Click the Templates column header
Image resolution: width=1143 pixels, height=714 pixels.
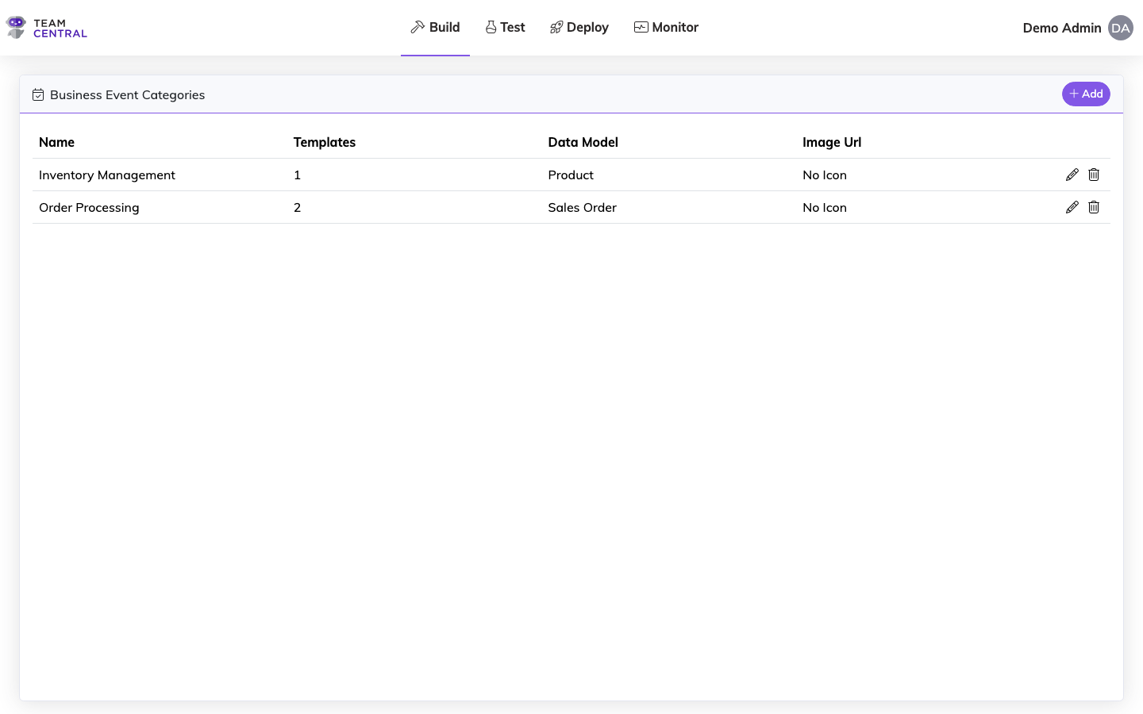[325, 142]
